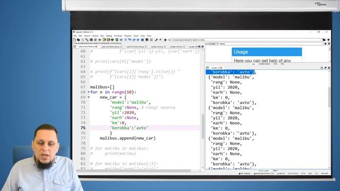
Task: Click the black Back arrow icon
Action: pos(165,40)
